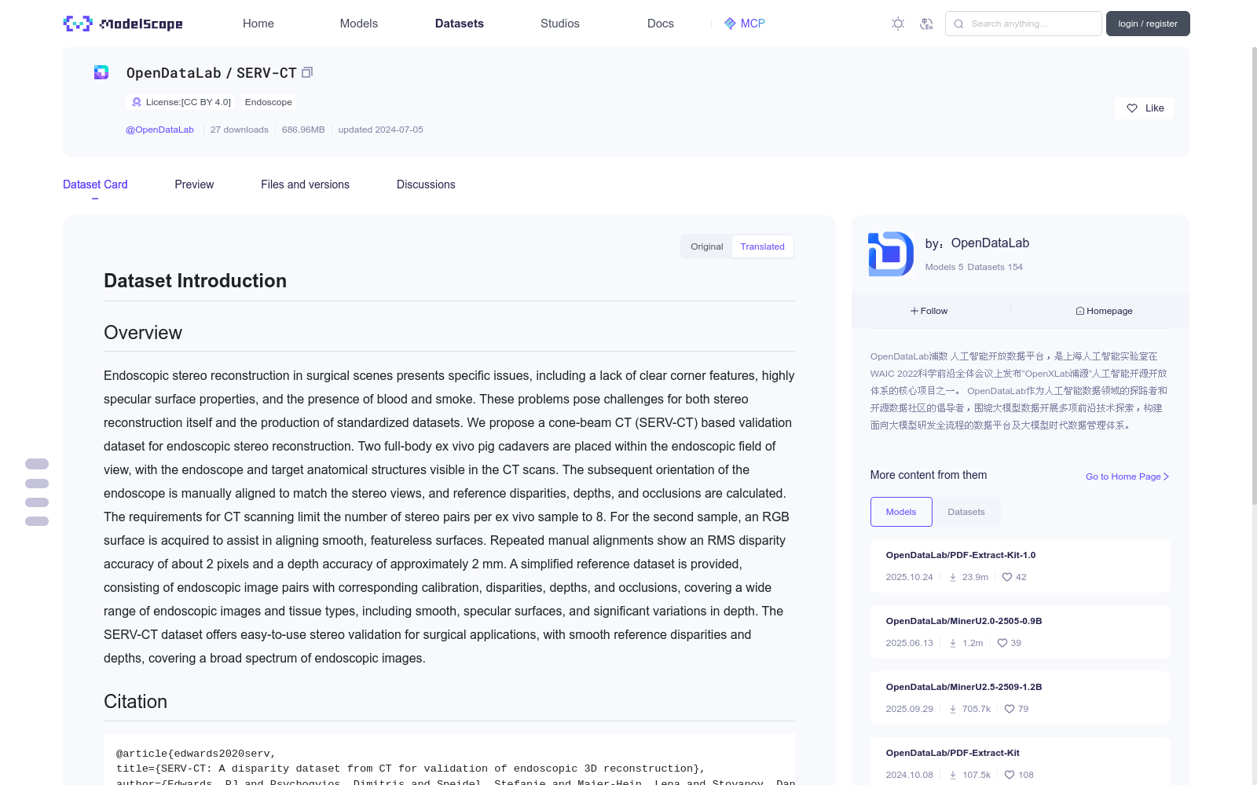1257x785 pixels.
Task: Switch to Original text view
Action: coord(706,246)
